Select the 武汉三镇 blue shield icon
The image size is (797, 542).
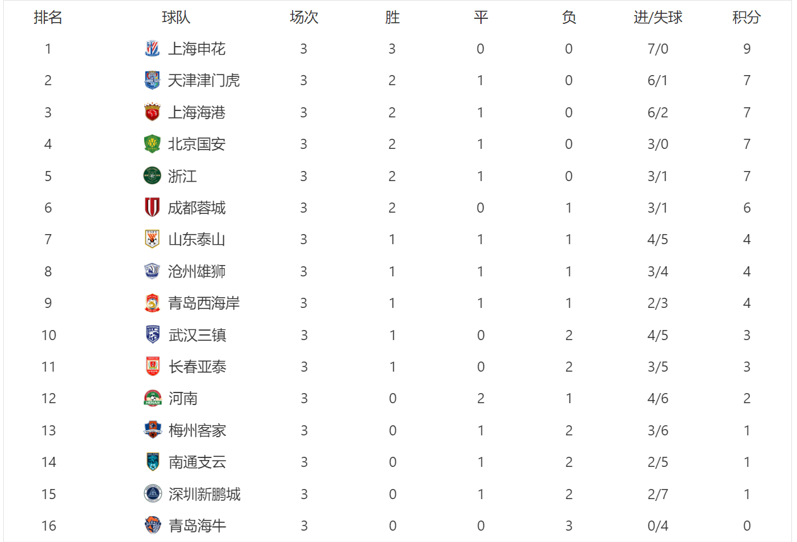coord(152,334)
